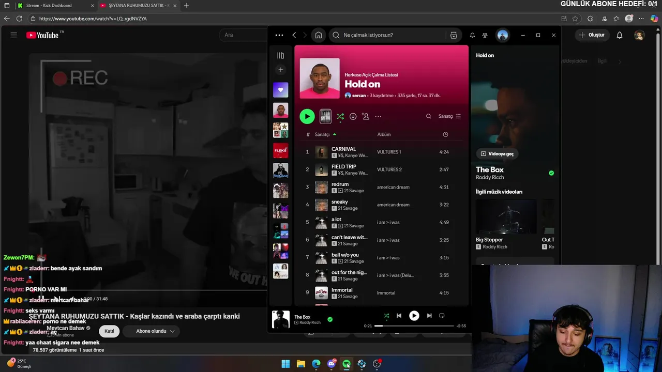Open File Explorer from taskbar
Screen dimensions: 662x372
pos(300,364)
